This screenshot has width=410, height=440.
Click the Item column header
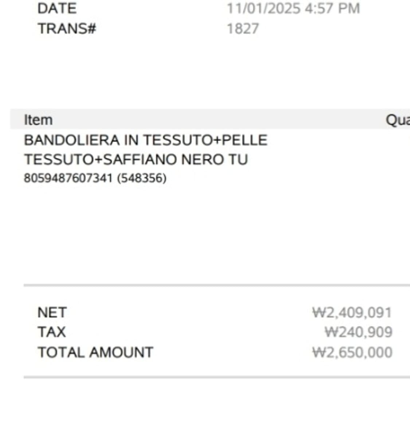(x=38, y=120)
